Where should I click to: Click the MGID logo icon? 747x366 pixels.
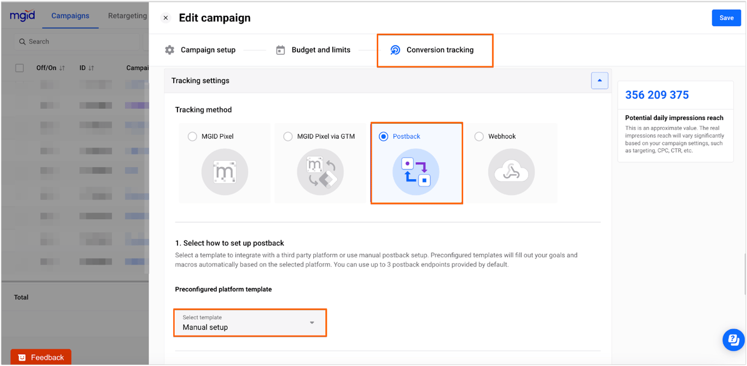[22, 15]
